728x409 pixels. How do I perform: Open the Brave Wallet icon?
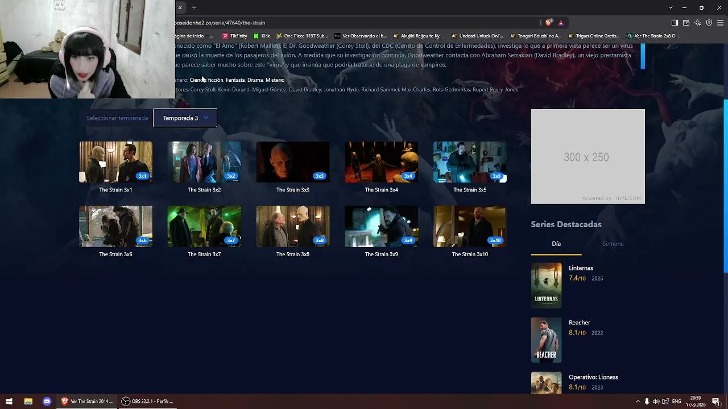[686, 23]
